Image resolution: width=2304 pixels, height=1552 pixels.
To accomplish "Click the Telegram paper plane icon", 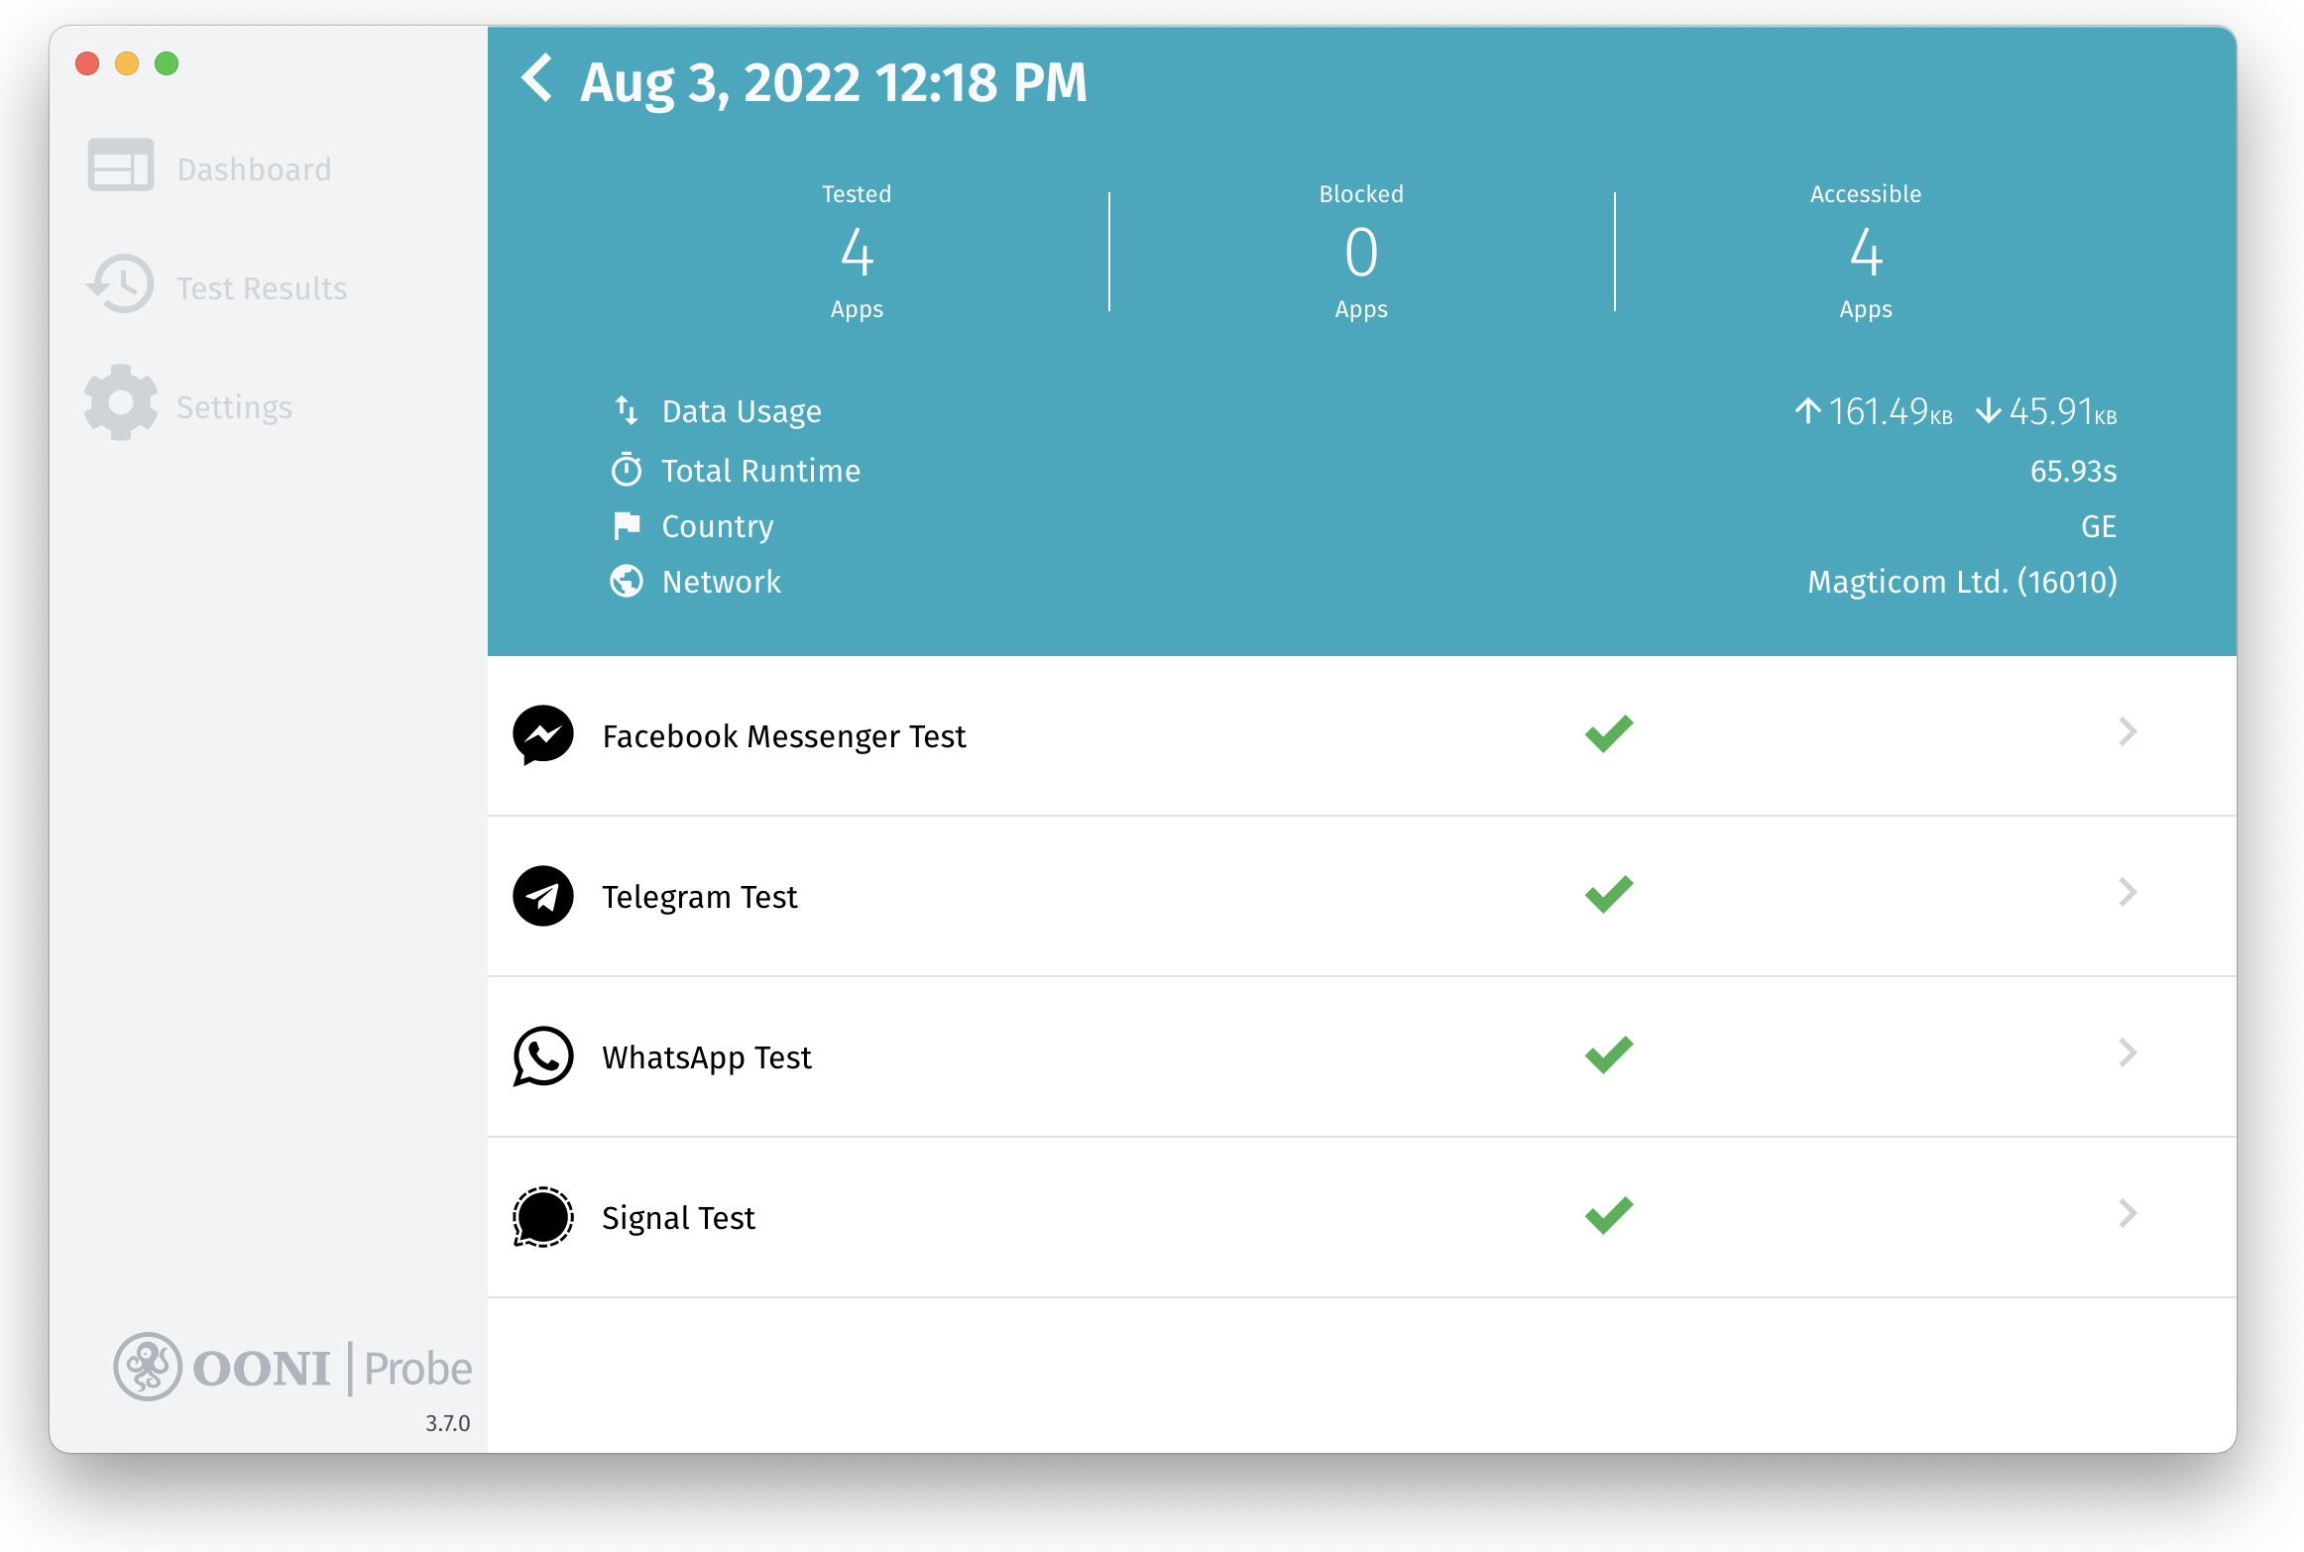I will click(x=542, y=895).
